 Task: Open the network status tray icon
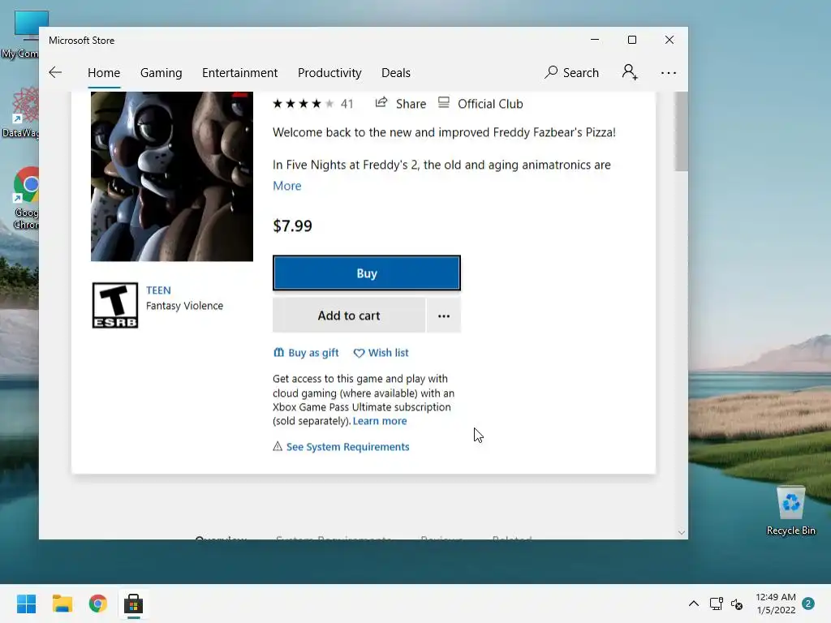(x=716, y=604)
